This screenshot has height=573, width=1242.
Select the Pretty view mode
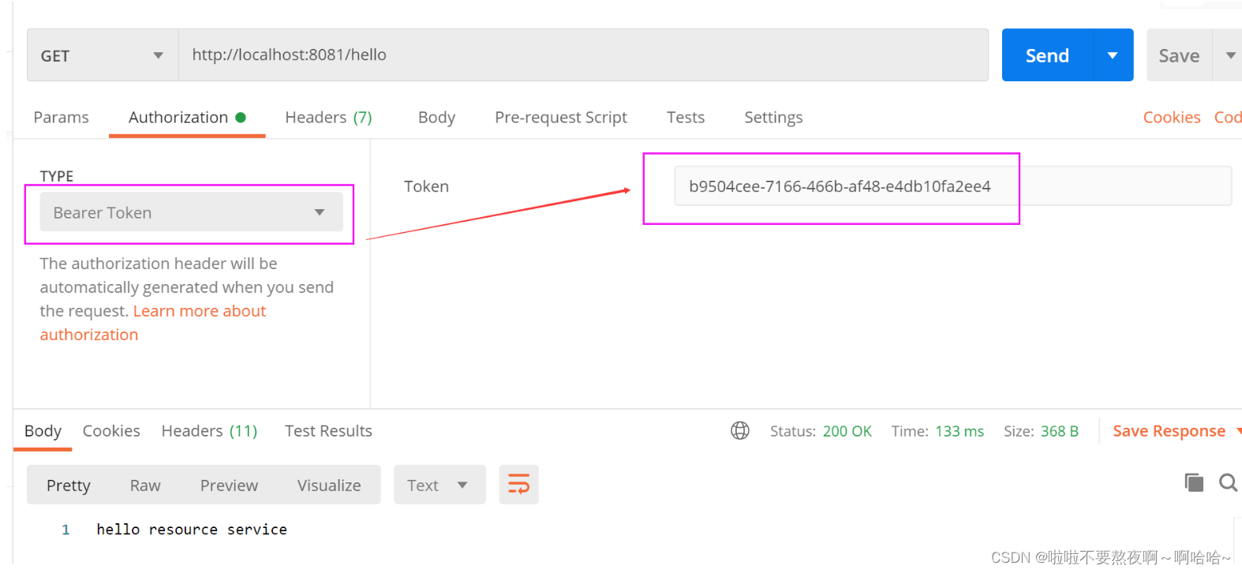pyautogui.click(x=69, y=485)
